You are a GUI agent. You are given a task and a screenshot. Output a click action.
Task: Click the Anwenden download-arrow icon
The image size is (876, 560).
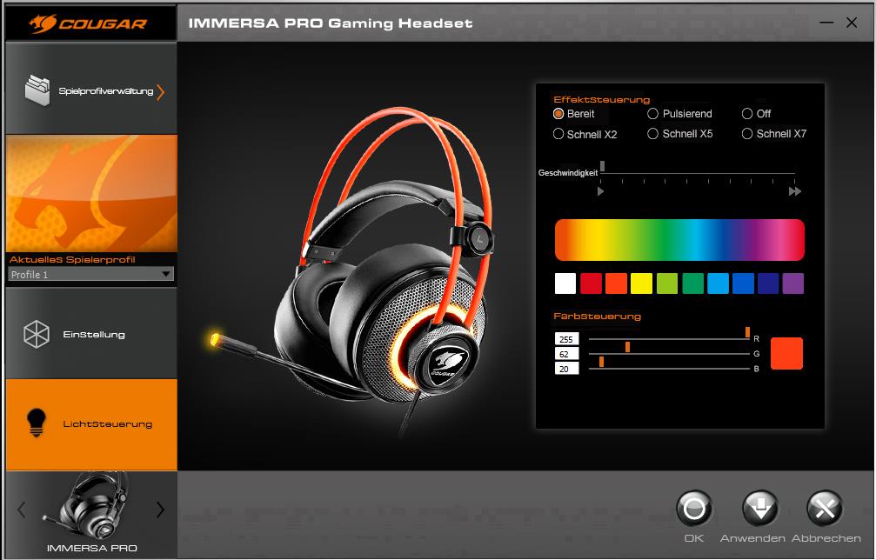point(759,509)
